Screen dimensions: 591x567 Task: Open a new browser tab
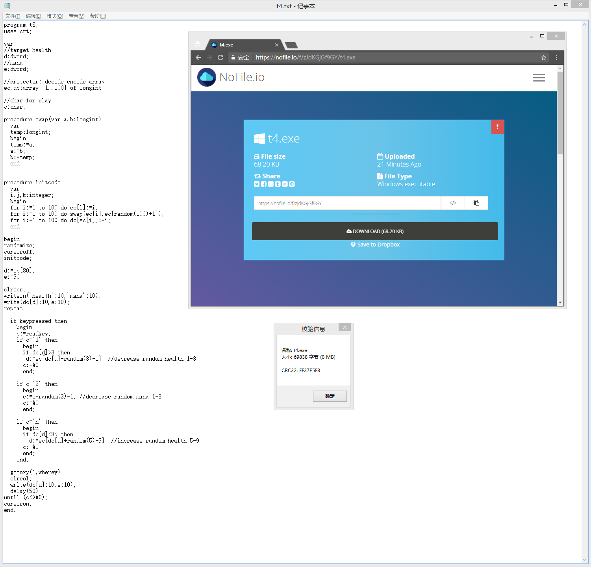coord(291,45)
